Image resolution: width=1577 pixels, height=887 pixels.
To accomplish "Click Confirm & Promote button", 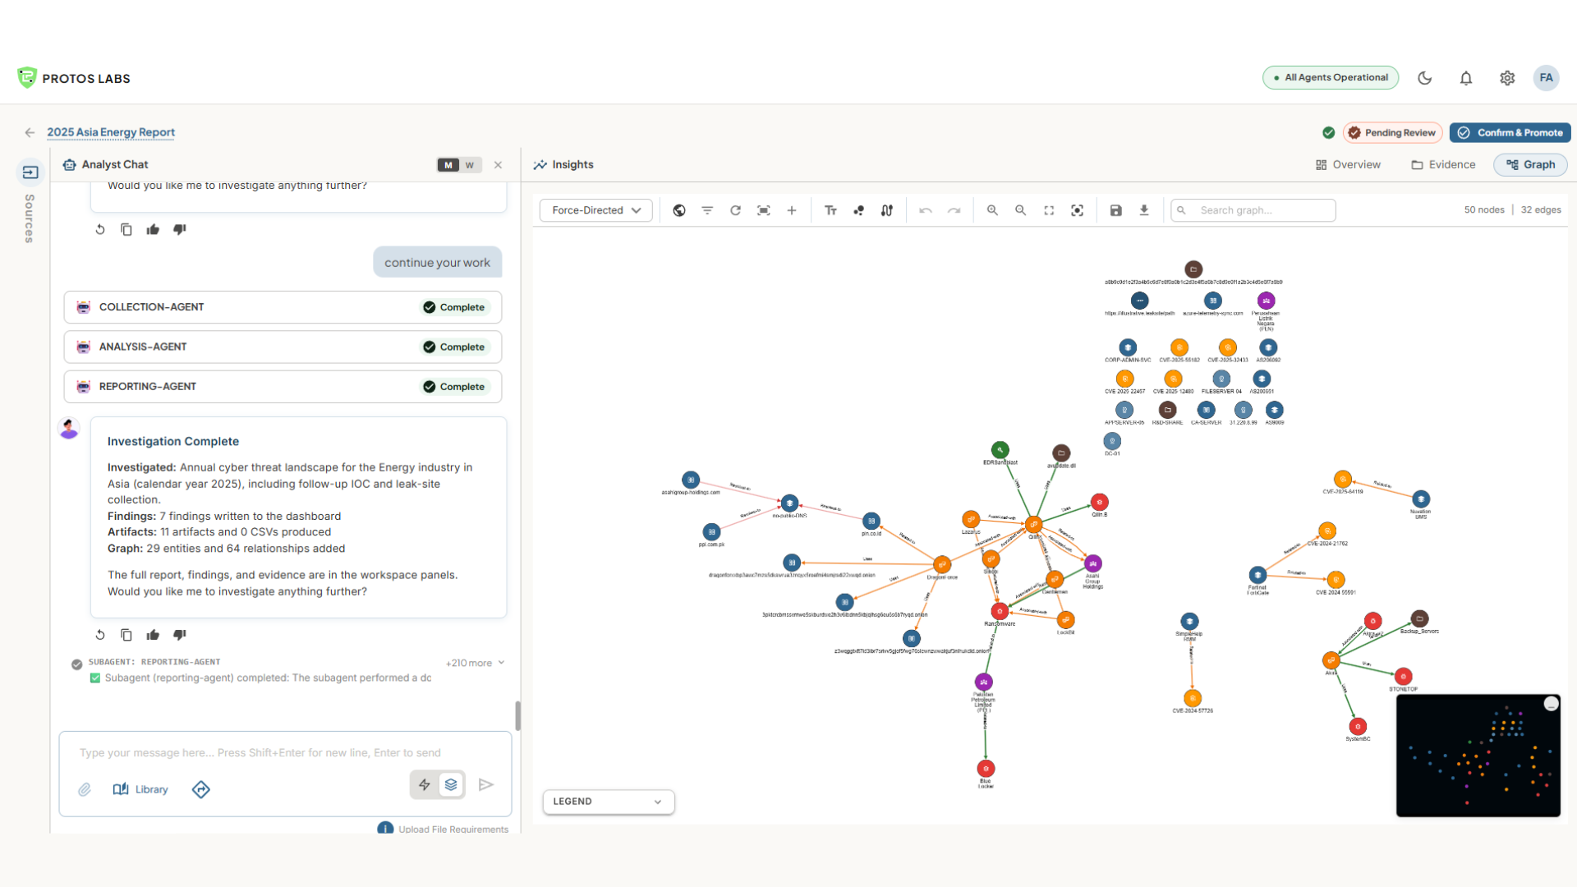I will 1510,132.
